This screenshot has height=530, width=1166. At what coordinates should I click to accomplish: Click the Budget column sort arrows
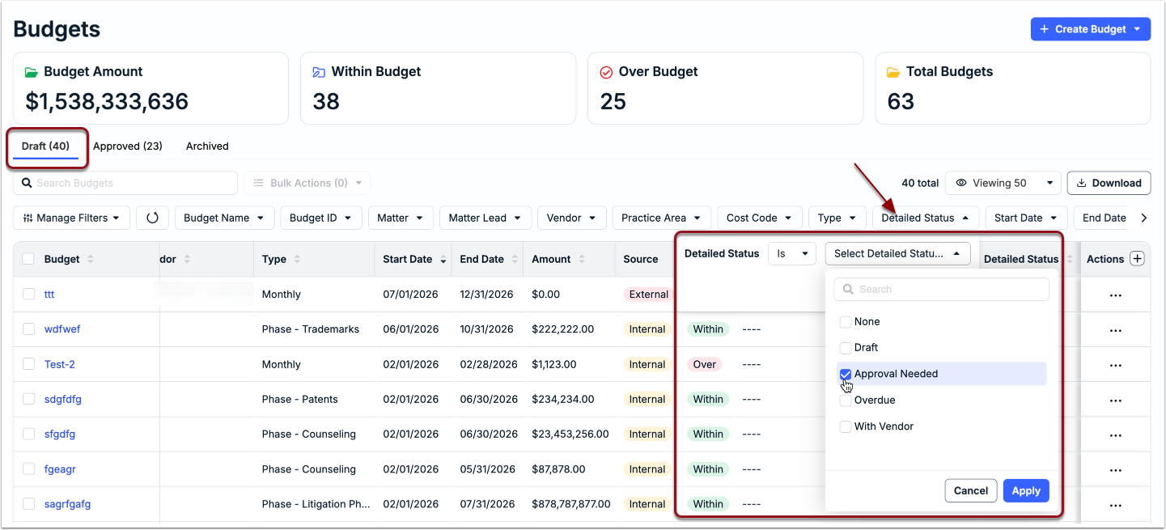click(x=90, y=260)
